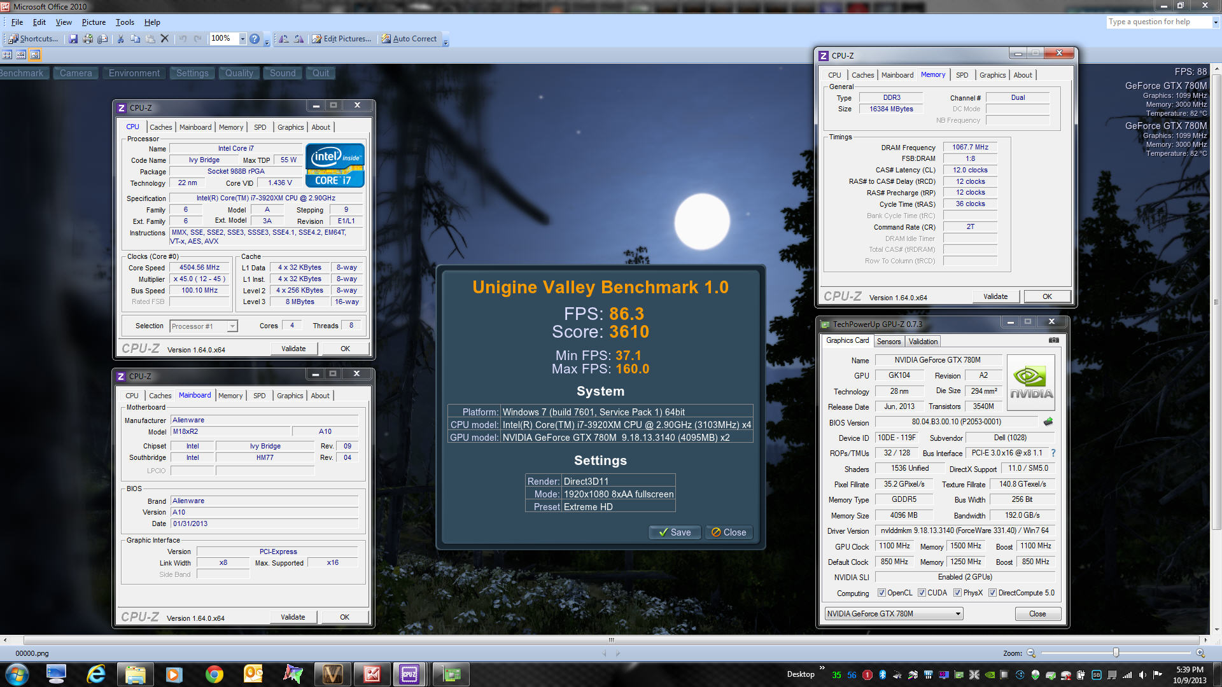This screenshot has width=1222, height=687.
Task: Click the Delete X toolbar icon
Action: point(165,39)
